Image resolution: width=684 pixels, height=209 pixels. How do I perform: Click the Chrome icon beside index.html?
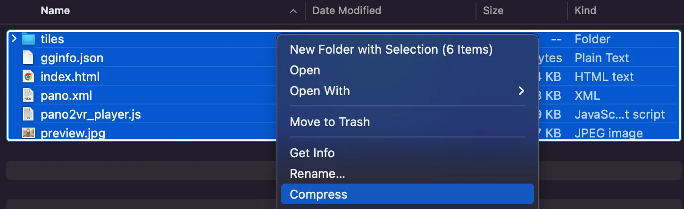point(28,77)
